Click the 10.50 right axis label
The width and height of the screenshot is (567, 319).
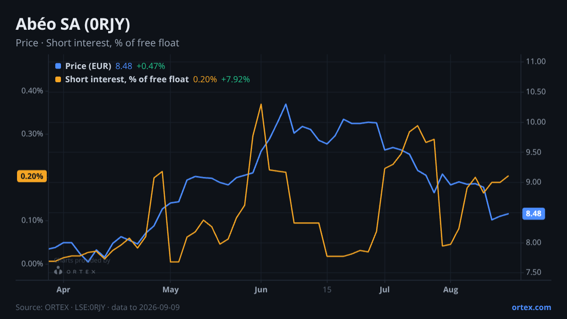click(535, 92)
